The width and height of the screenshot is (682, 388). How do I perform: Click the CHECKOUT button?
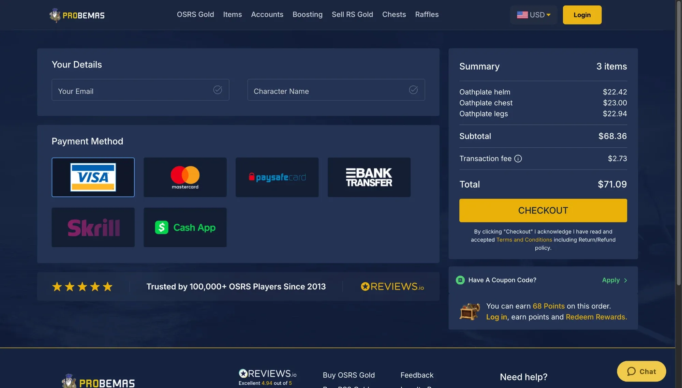pos(543,211)
